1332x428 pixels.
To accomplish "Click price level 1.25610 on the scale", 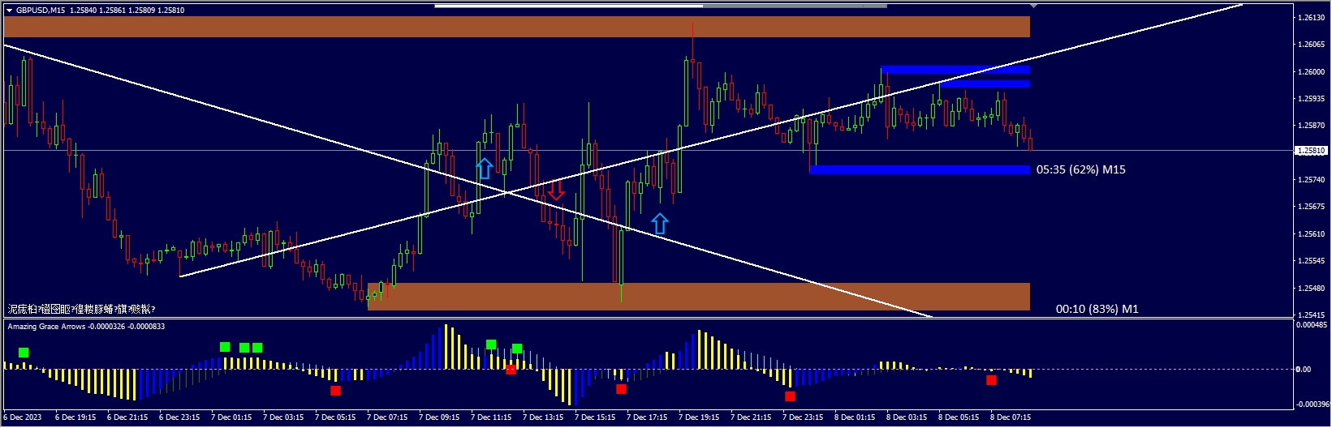I will pos(1312,233).
